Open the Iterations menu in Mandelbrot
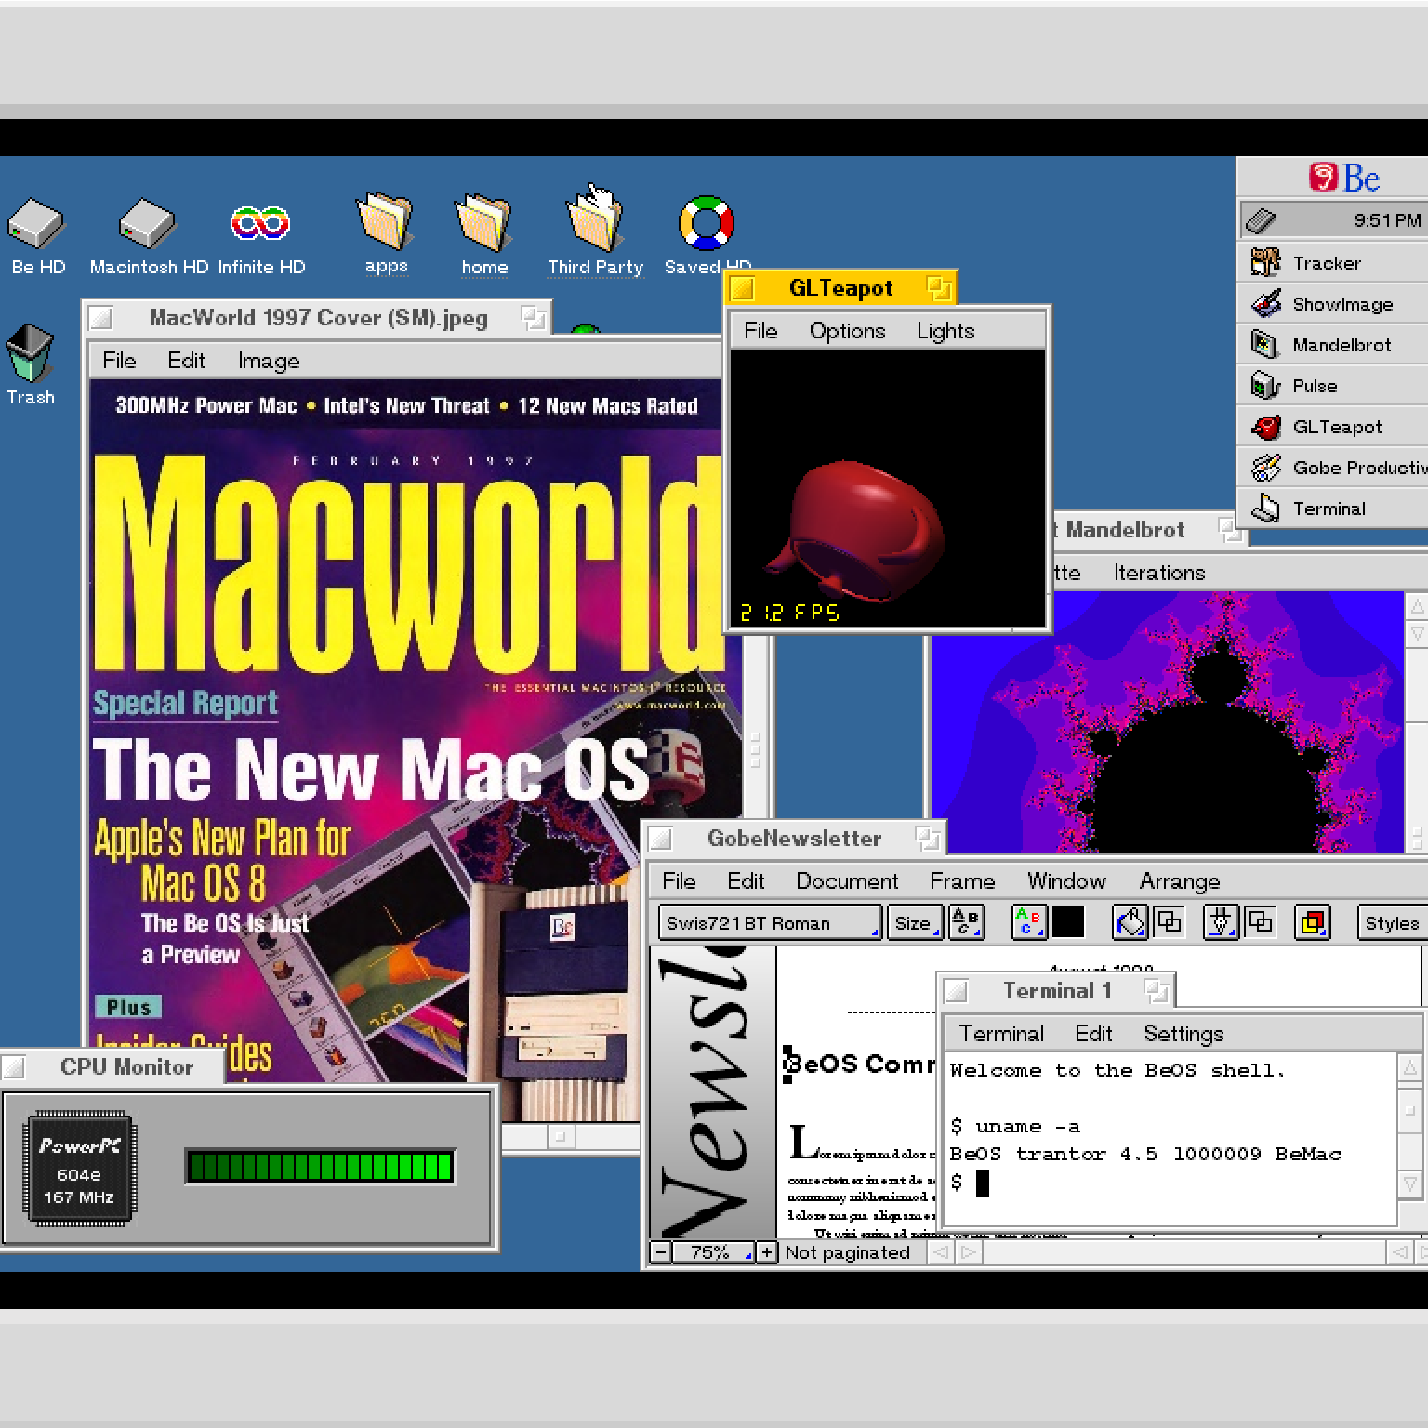 pyautogui.click(x=1159, y=573)
